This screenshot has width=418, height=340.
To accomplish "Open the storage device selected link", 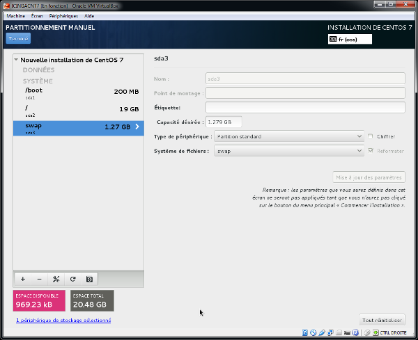I will pos(63,320).
